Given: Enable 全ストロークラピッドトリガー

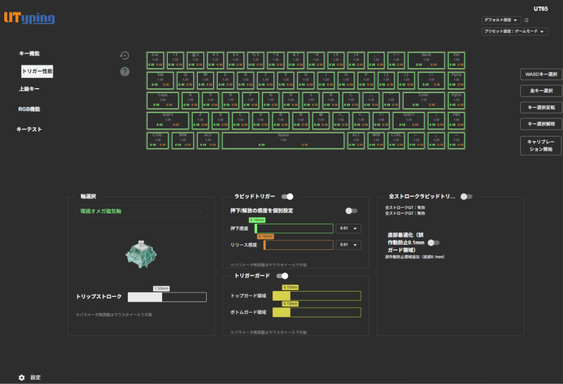Looking at the screenshot, I should pos(466,197).
